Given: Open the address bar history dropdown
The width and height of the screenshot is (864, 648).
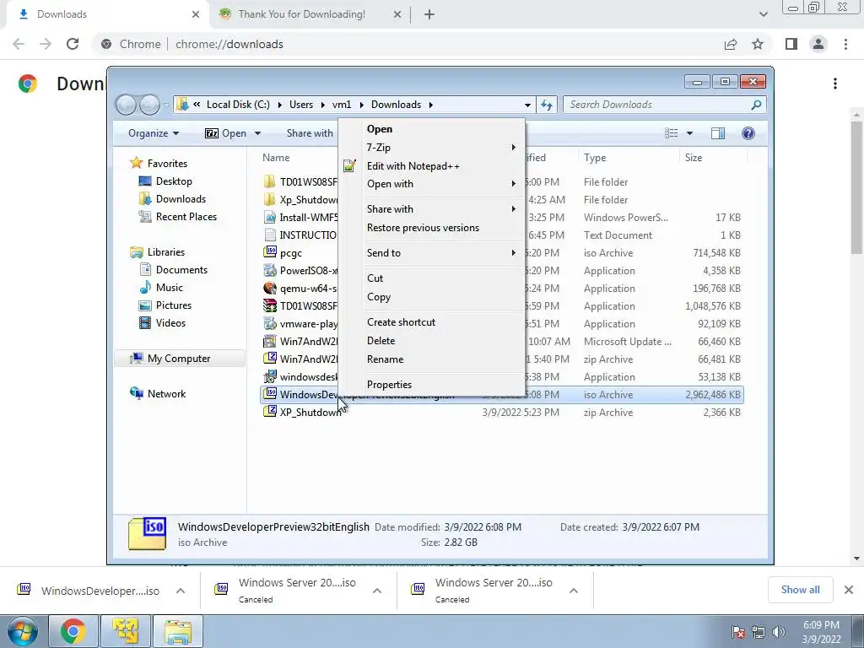Looking at the screenshot, I should pos(527,105).
